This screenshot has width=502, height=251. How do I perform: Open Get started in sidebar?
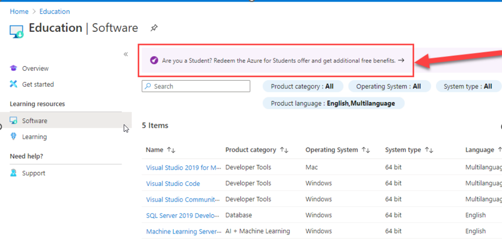tap(38, 84)
